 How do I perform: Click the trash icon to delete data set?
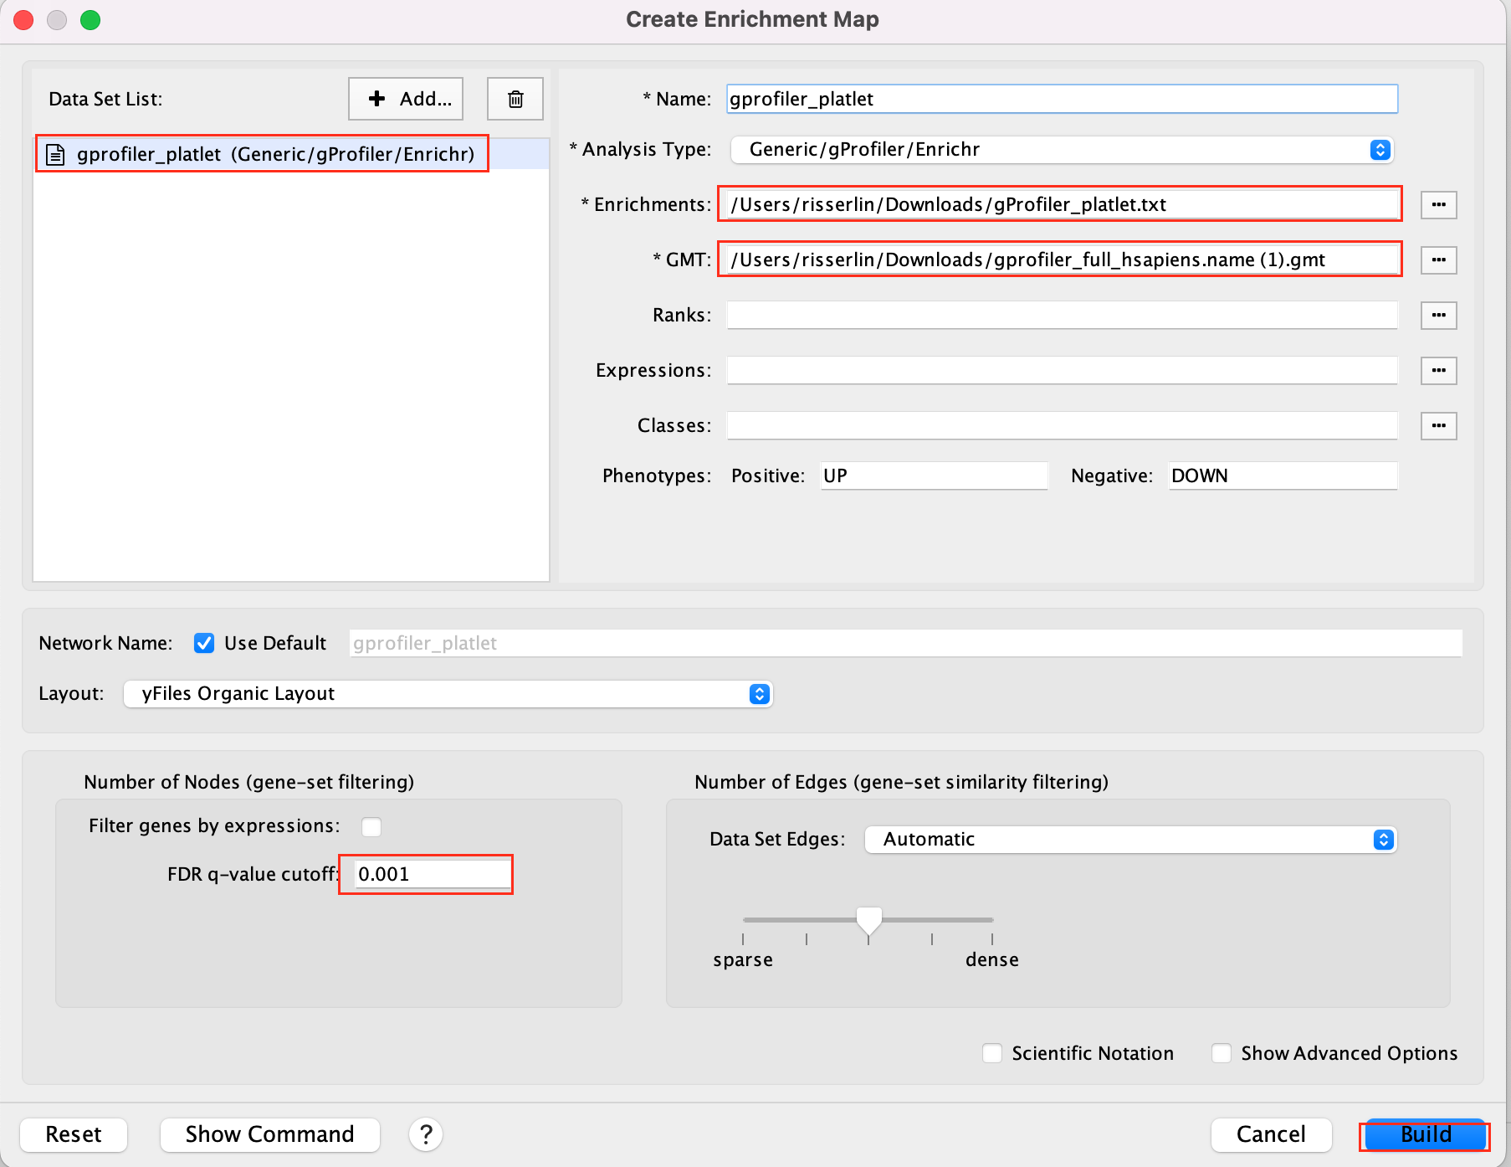[x=515, y=99]
